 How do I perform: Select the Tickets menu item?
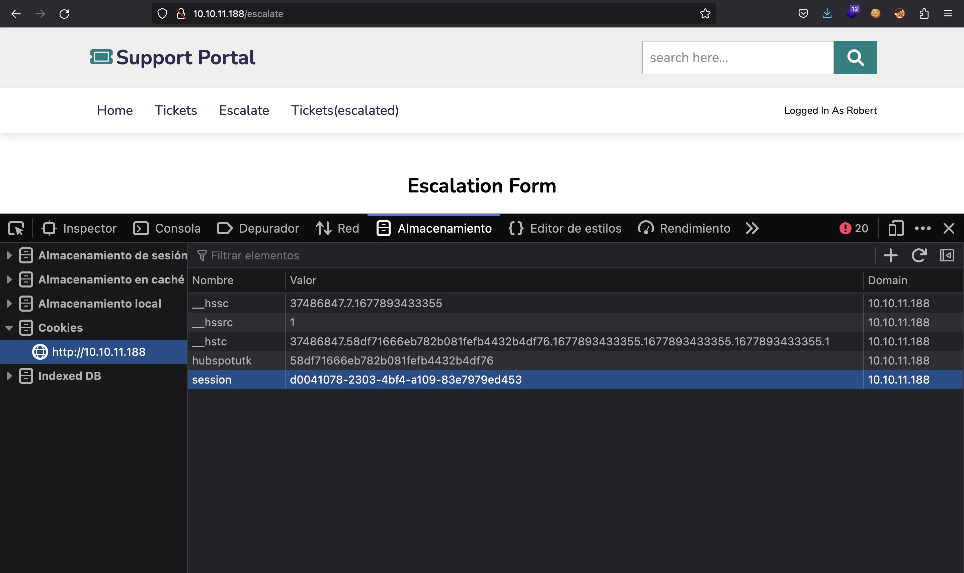coord(175,110)
